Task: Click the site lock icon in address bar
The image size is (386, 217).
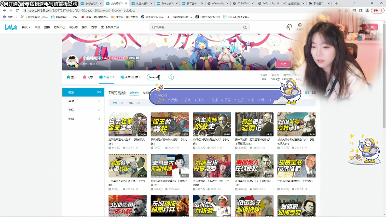Action: click(x=25, y=11)
